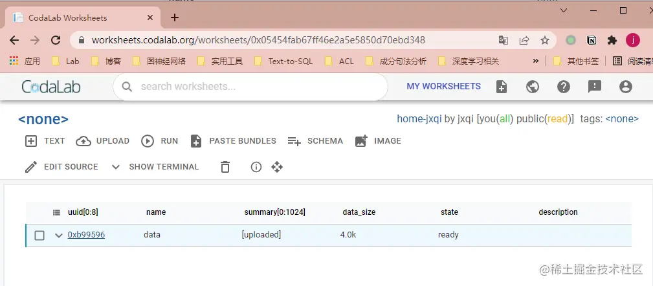Go to MY WORKSHEETS

pyautogui.click(x=443, y=86)
